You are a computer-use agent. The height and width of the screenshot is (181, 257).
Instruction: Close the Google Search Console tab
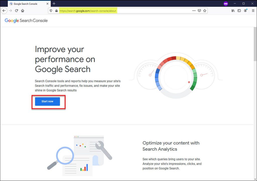tap(47, 4)
